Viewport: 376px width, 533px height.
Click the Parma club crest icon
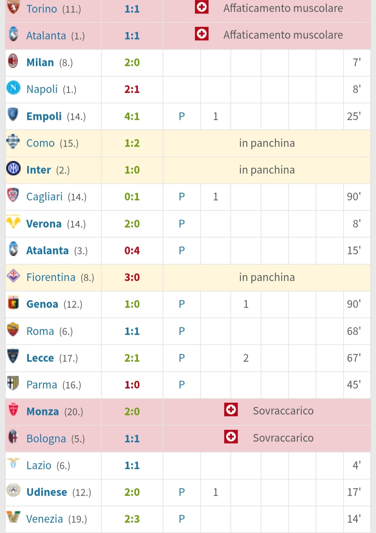pyautogui.click(x=13, y=383)
